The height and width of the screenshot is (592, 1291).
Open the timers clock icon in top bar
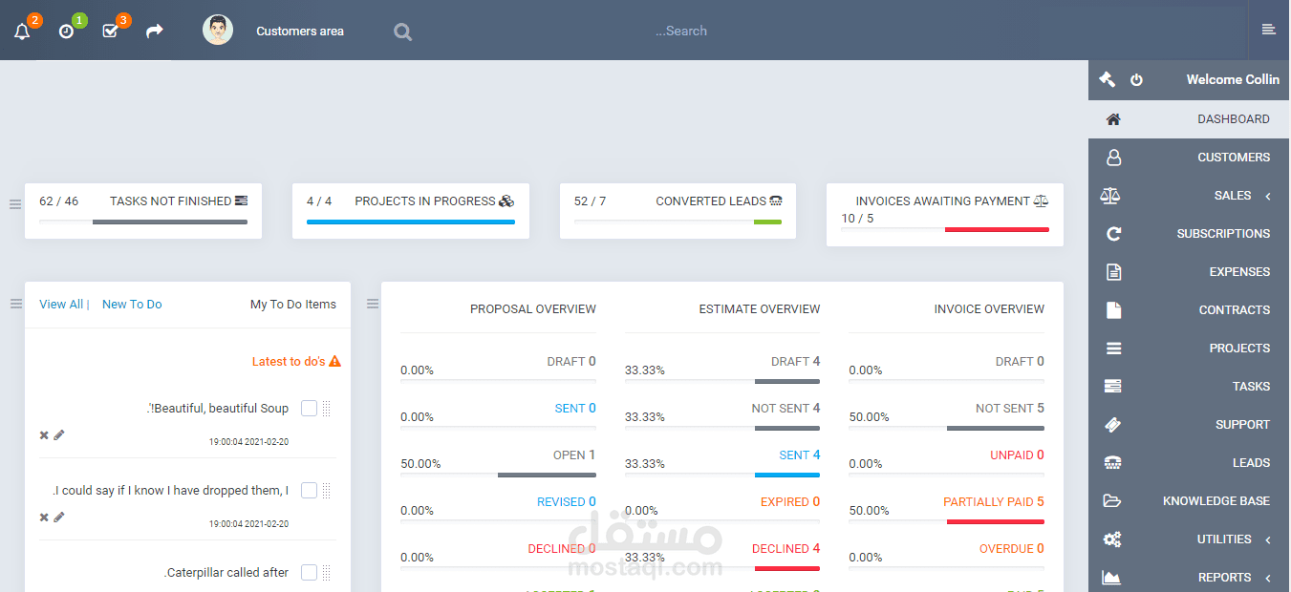[65, 31]
